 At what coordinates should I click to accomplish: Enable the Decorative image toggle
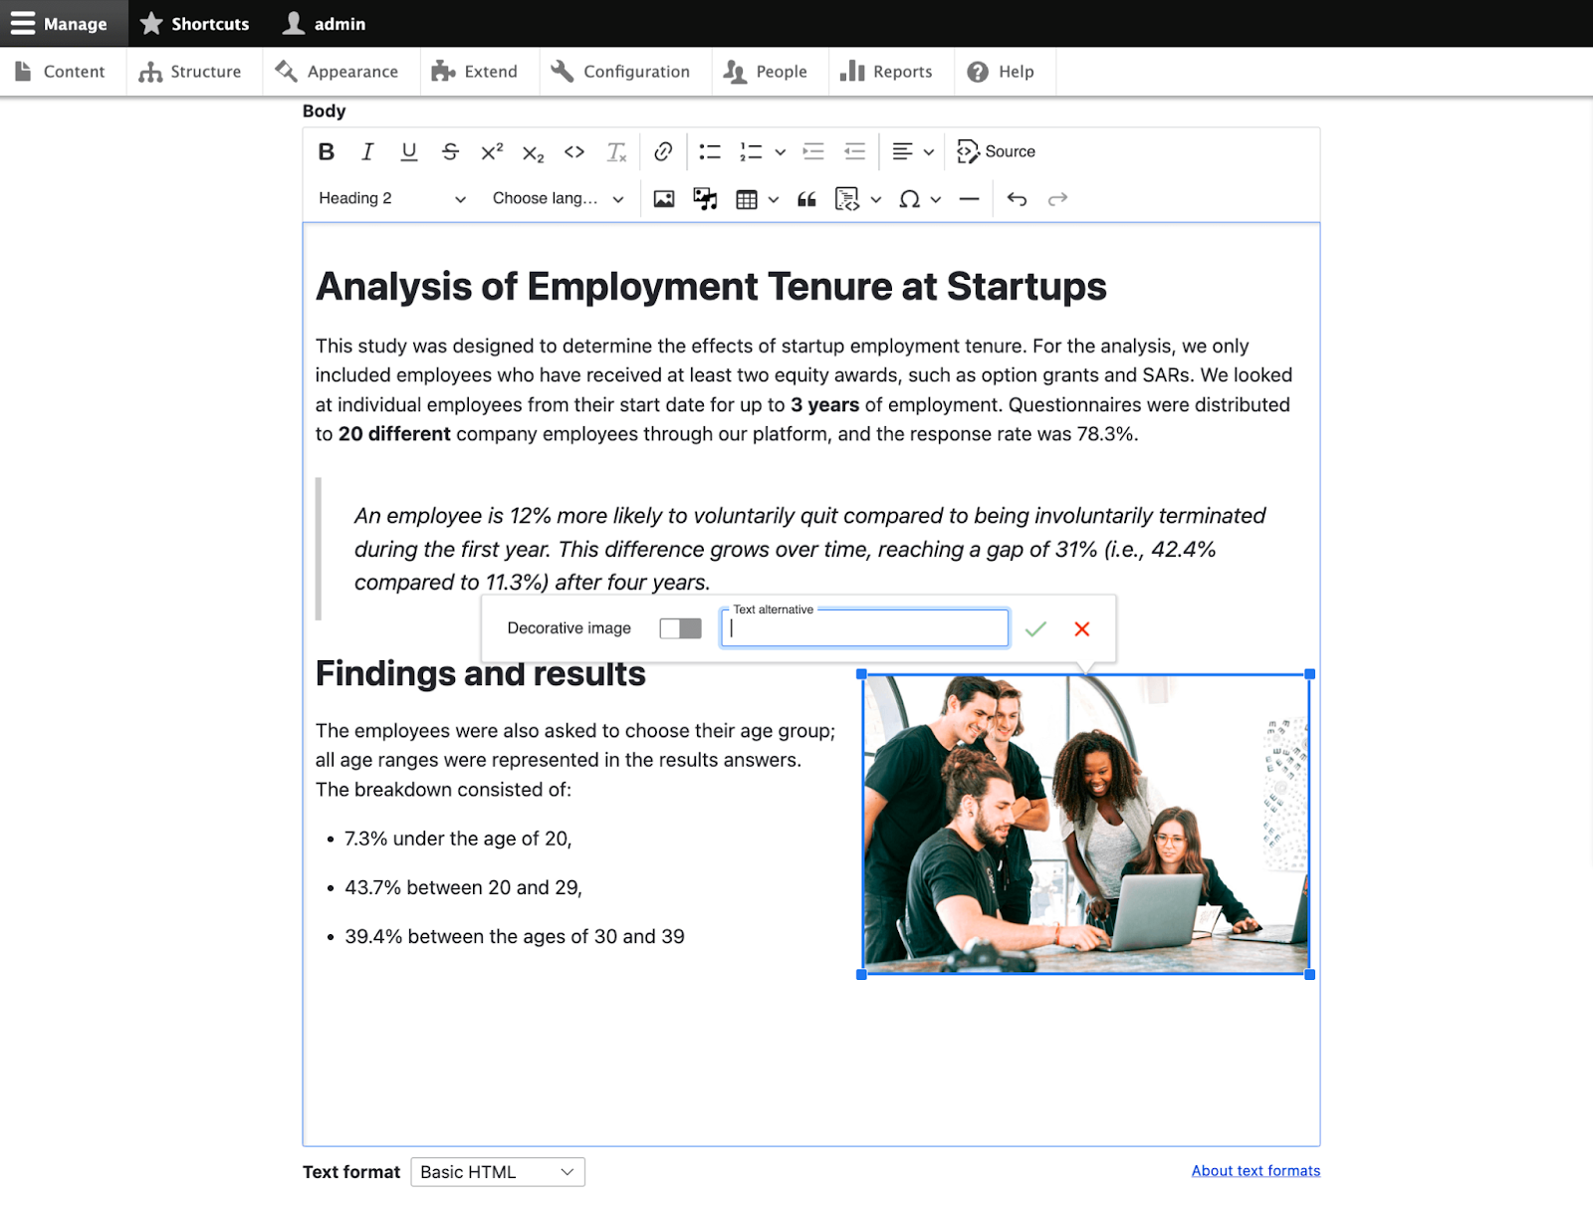click(x=680, y=627)
